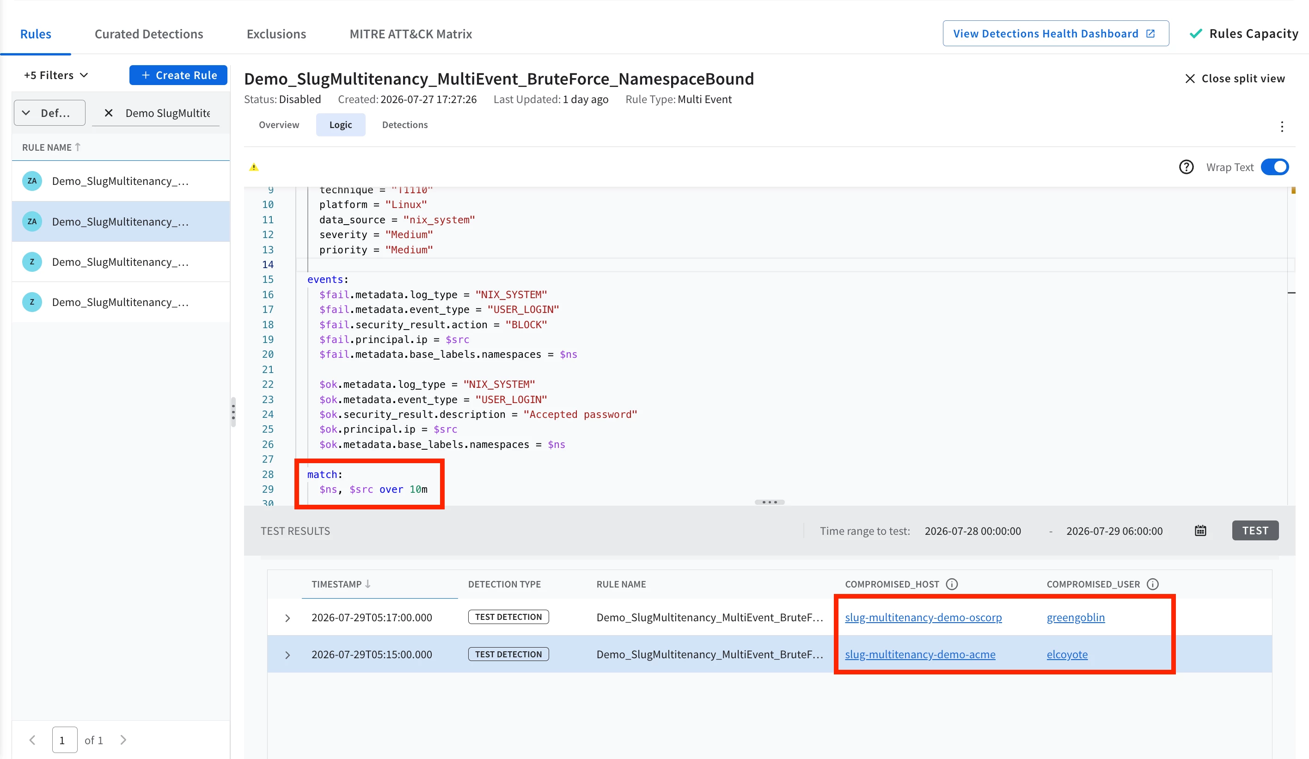Image resolution: width=1309 pixels, height=759 pixels.
Task: Click the yellow warning triangle icon
Action: tap(253, 167)
